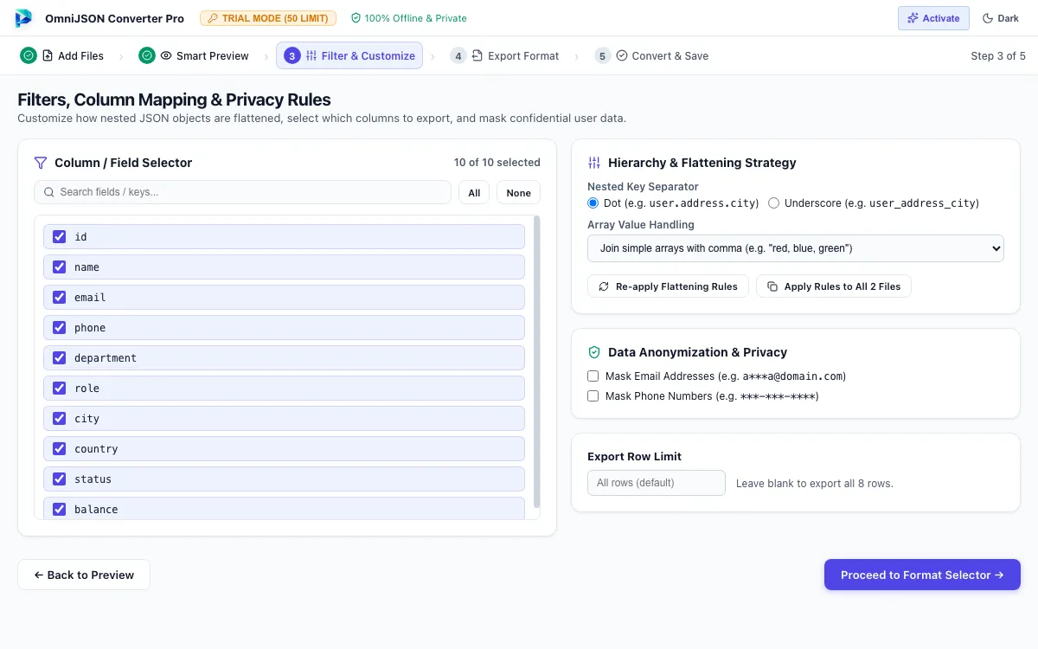
Task: Click None to deselect all fields
Action: pos(519,192)
